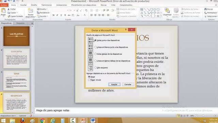Open 'Alinear texto' dropdown
This screenshot has width=218, height=123.
[124, 13]
